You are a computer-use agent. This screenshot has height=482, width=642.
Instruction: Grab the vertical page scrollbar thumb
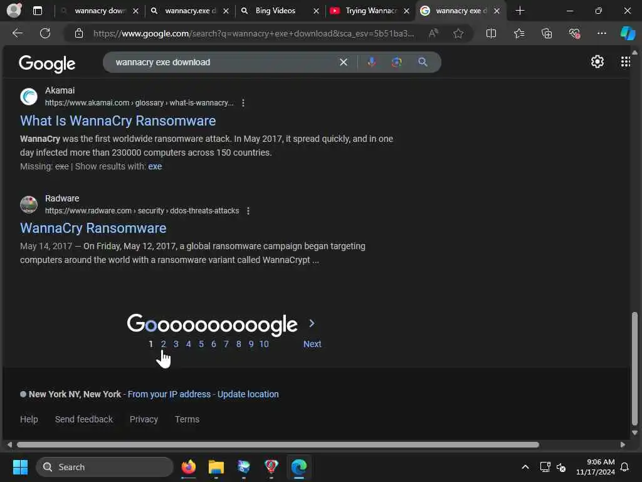pyautogui.click(x=634, y=369)
